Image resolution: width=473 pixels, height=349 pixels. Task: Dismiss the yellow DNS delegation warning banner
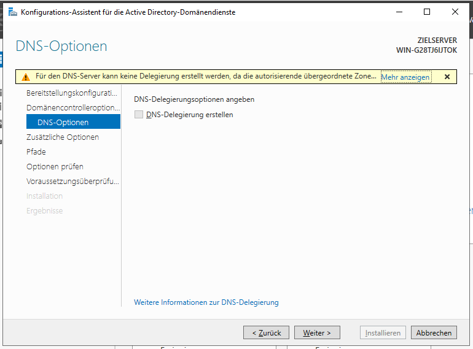(447, 77)
